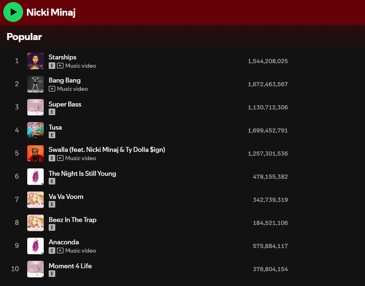Open the Tusa album cover thumbnail

coord(35,130)
